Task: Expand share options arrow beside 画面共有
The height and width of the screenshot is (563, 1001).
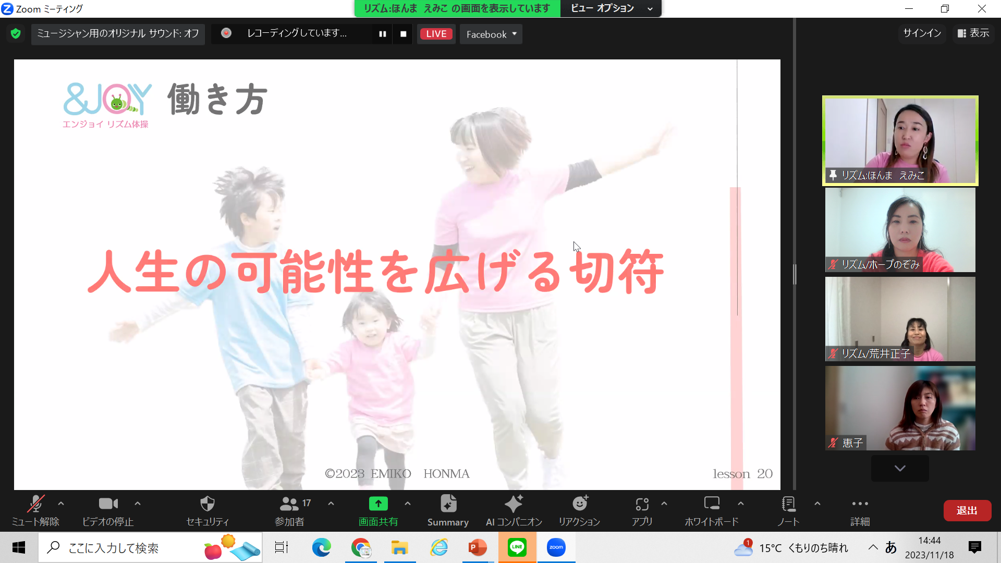Action: point(408,504)
